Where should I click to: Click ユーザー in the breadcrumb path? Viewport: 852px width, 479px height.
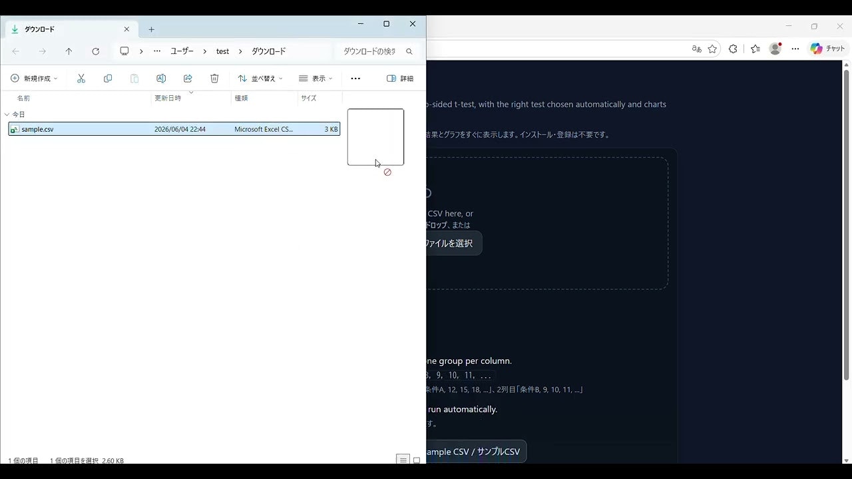click(182, 51)
